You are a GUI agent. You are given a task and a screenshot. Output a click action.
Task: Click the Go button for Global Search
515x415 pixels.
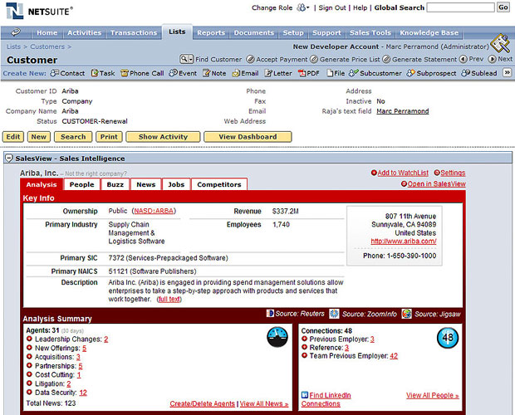point(503,7)
